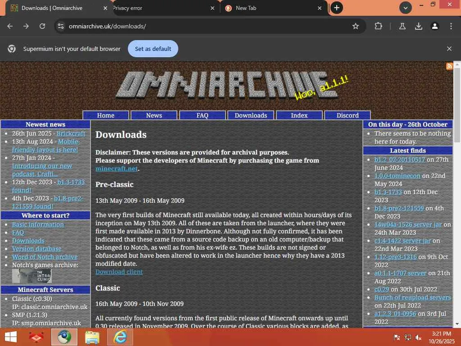Screen dimensions: 461x346
Task: Switch to the New Tab tab
Action: point(274,8)
